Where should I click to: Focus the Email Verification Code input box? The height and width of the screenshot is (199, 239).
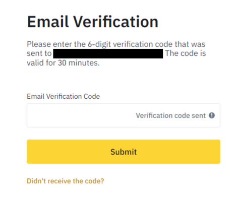click(124, 115)
